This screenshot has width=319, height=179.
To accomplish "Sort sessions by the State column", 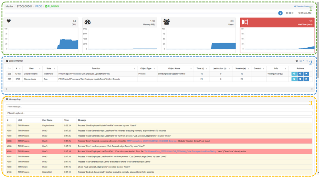I will click(49, 68).
